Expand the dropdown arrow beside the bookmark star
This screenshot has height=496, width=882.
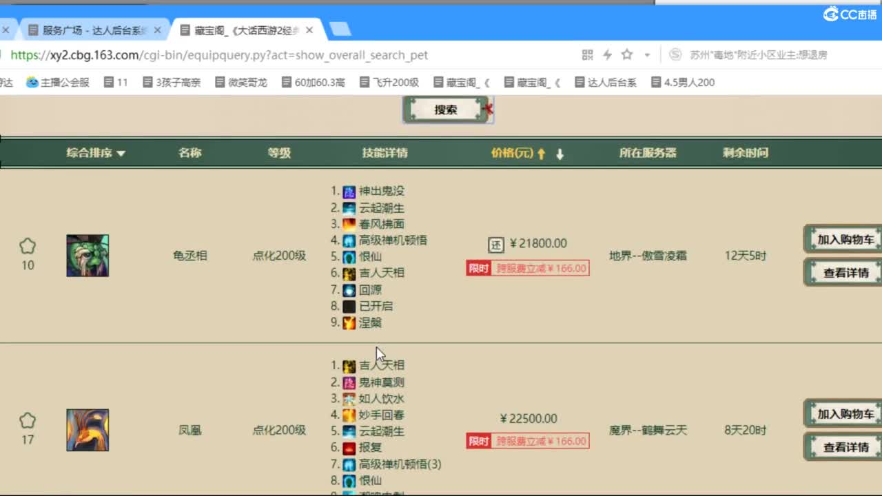647,55
